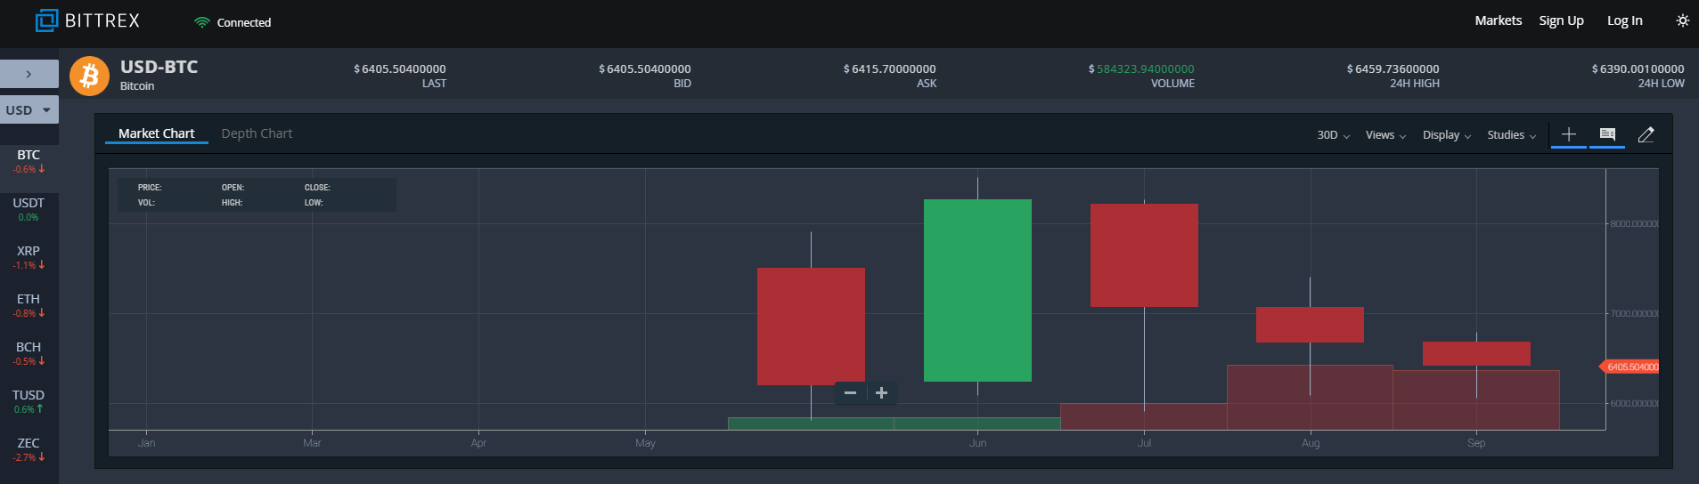Click the Log In link

tap(1624, 20)
